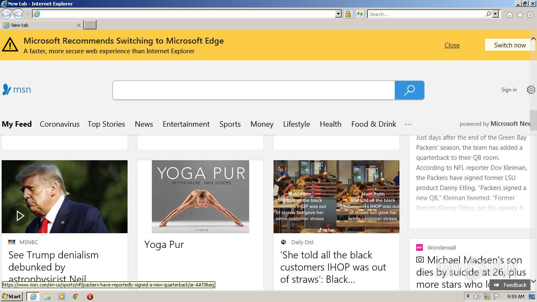Click the Wonderwall source label
Screen dimensions: 537x302
coord(441,247)
